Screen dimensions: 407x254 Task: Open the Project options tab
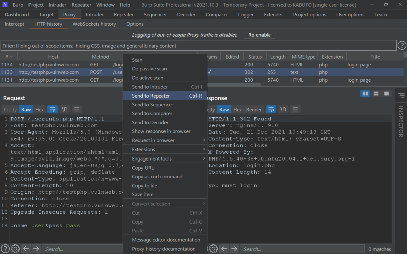pyautogui.click(x=310, y=15)
